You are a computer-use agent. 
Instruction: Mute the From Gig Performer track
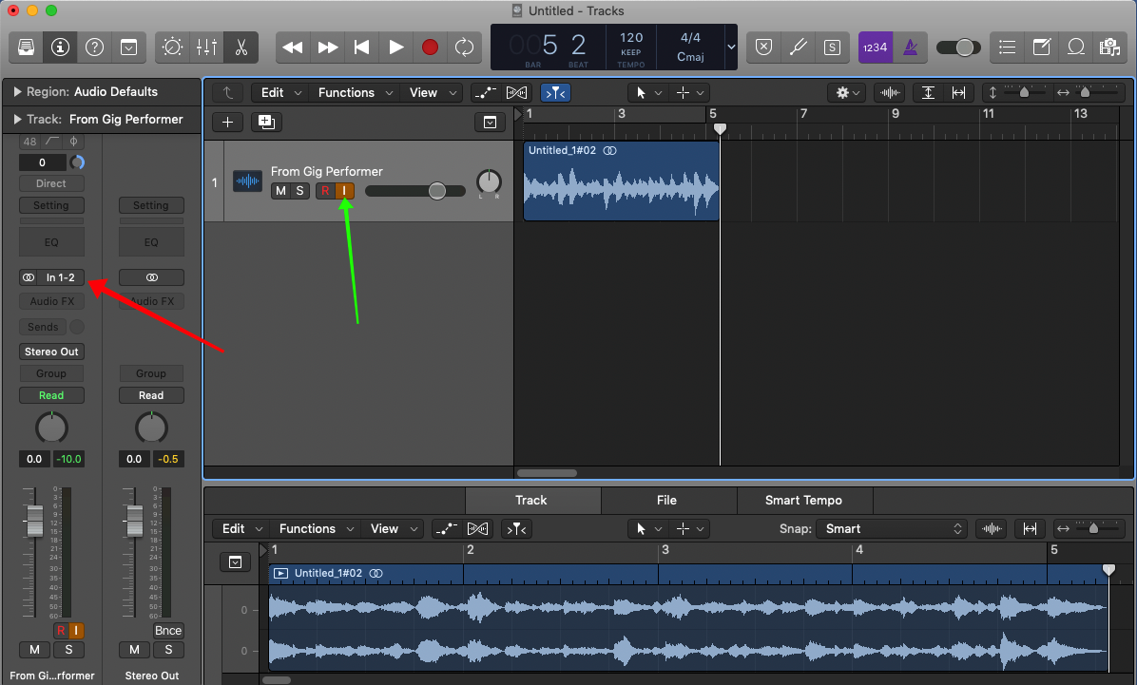pyautogui.click(x=280, y=191)
